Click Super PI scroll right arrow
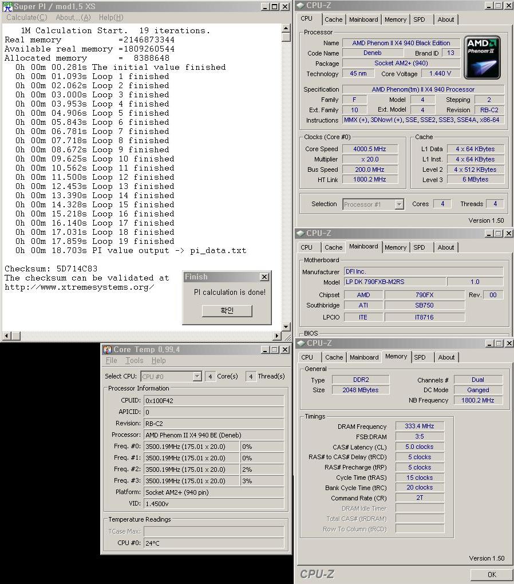 pos(276,336)
